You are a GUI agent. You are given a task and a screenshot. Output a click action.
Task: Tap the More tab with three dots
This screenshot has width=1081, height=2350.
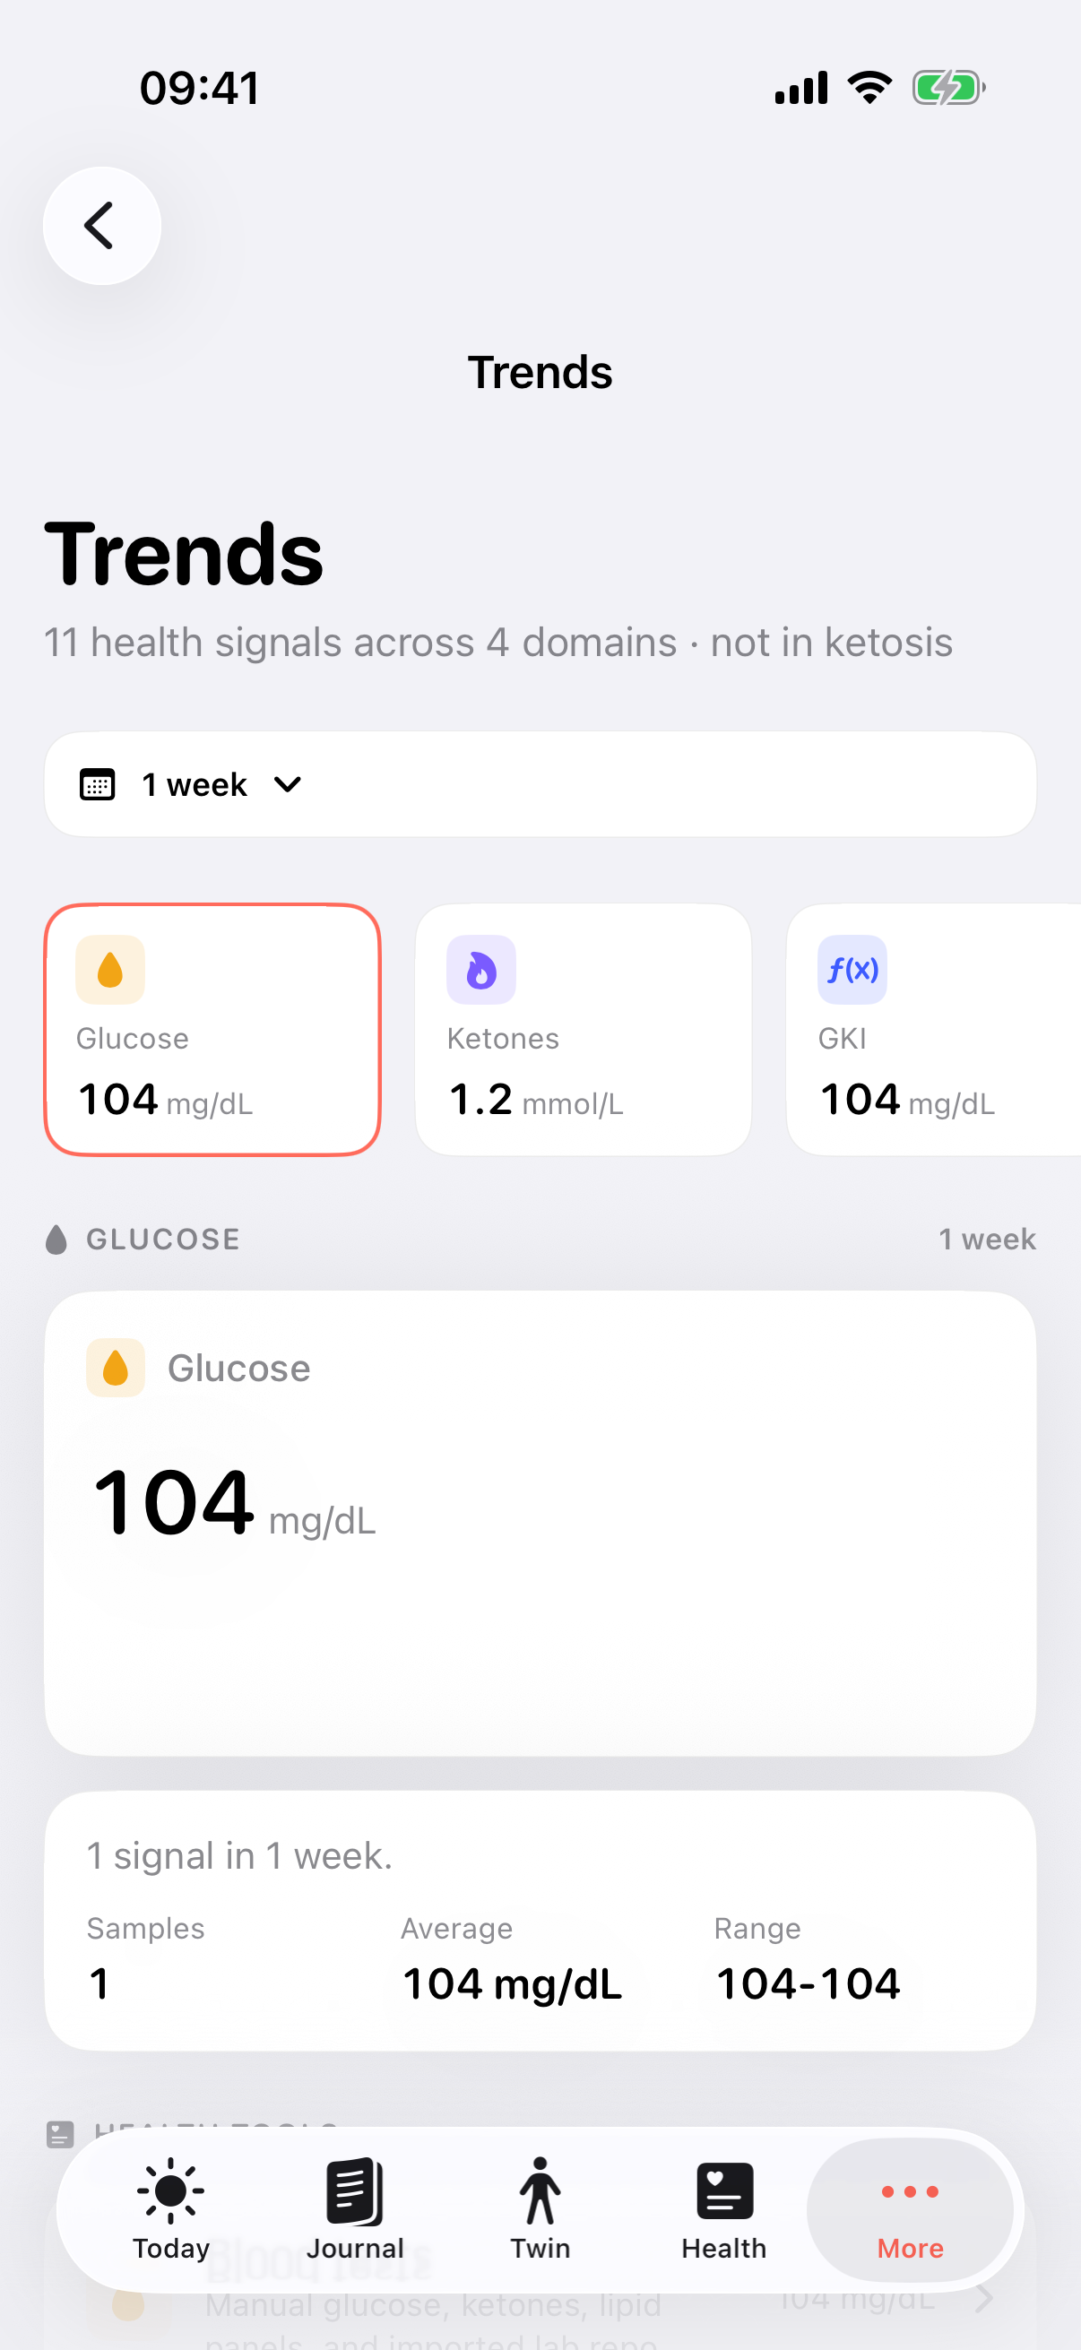(910, 2209)
